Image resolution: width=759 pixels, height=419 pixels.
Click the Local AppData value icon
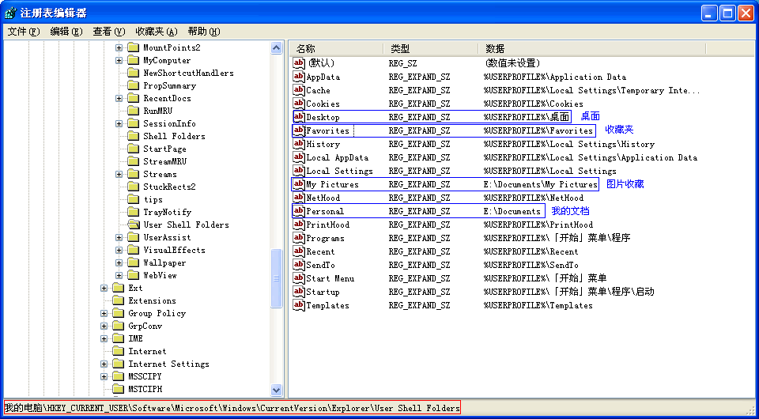coord(299,157)
